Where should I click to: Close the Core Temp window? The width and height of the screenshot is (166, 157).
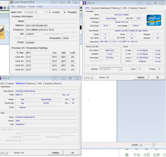tap(76, 2)
